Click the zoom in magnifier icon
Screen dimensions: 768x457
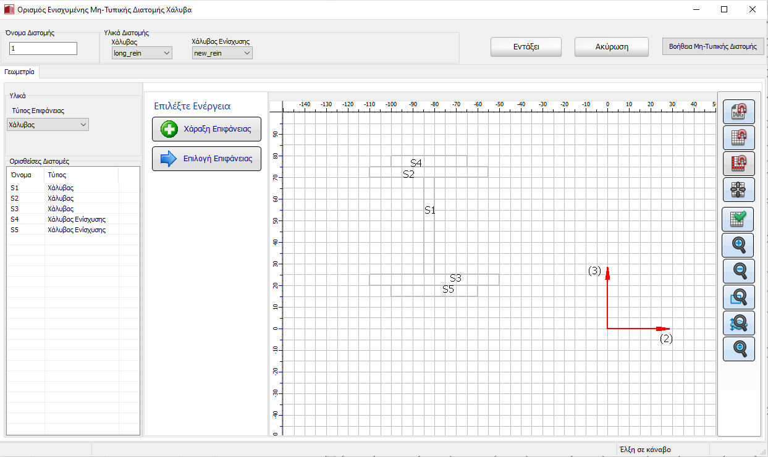[x=738, y=245]
